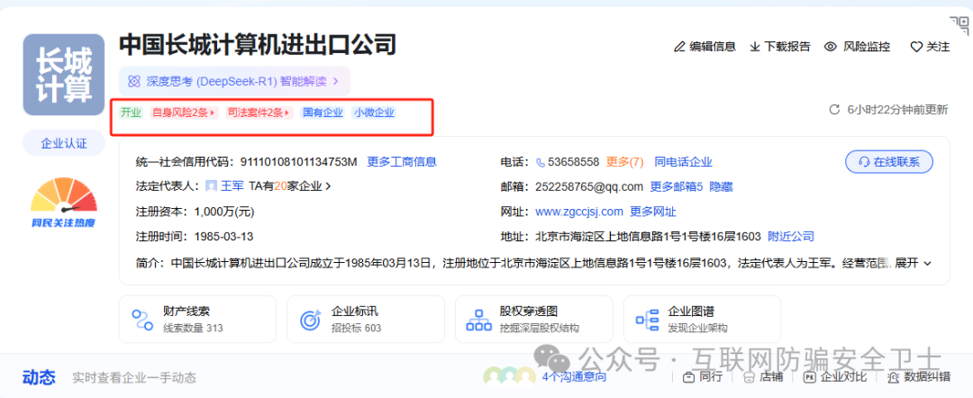The image size is (973, 398).
Task: Click 附近公司 link
Action: (791, 237)
